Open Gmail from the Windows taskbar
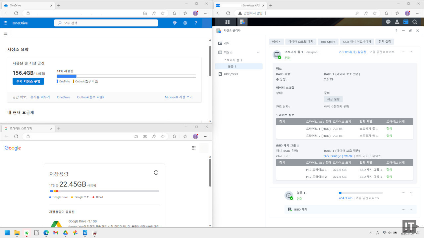Image resolution: width=424 pixels, height=238 pixels. pos(56,233)
